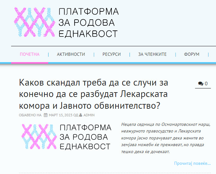Click the excerpt text starting Нецела седмица
Image resolution: width=216 pixels, height=174 pixels.
click(166, 138)
